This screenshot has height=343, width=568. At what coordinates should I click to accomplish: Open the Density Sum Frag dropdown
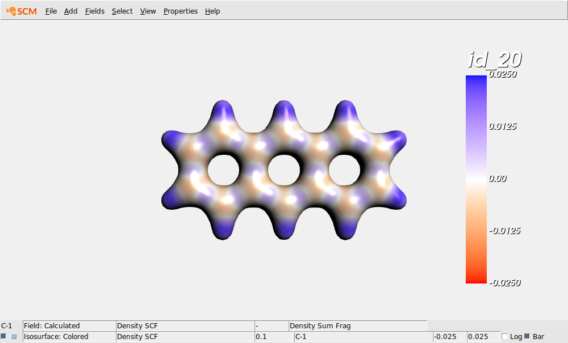click(x=358, y=325)
